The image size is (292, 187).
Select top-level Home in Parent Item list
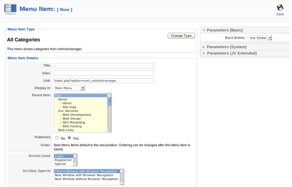click(81, 99)
